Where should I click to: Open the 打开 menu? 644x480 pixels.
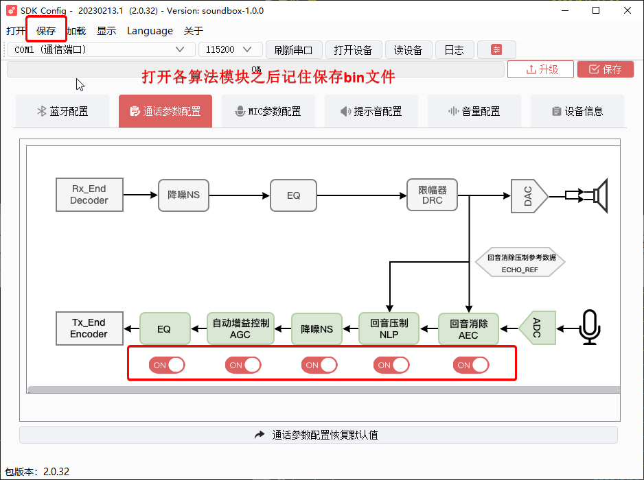(x=16, y=31)
